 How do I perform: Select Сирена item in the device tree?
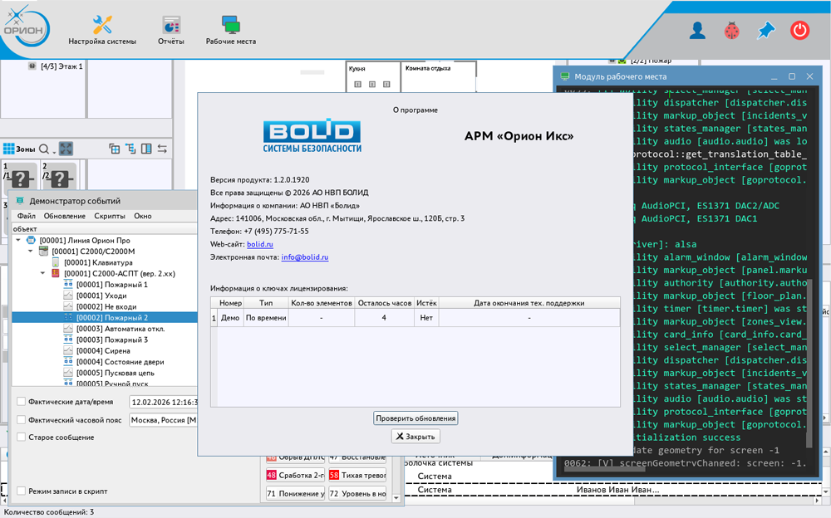[x=103, y=351]
